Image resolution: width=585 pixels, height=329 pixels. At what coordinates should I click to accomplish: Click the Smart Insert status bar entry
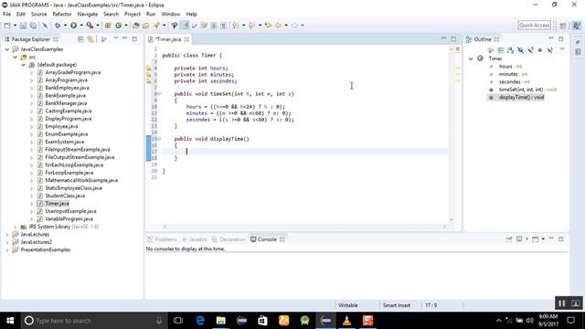coord(396,305)
